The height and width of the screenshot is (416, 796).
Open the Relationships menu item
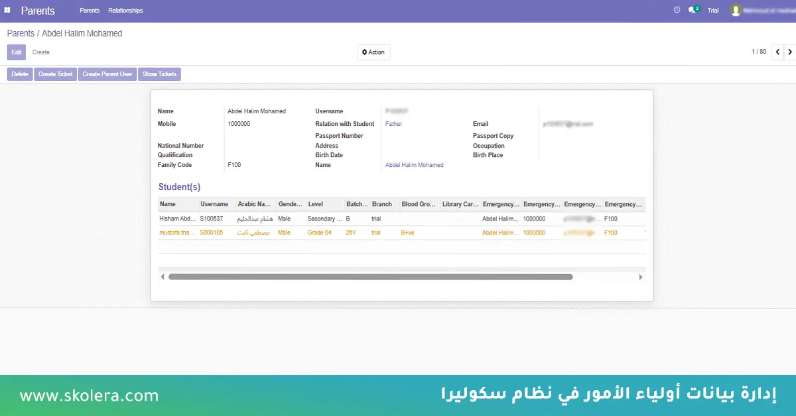tap(125, 11)
